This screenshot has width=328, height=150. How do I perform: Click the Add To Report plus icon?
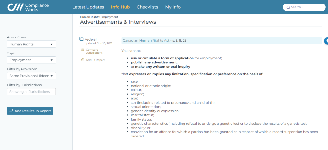(x=83, y=60)
